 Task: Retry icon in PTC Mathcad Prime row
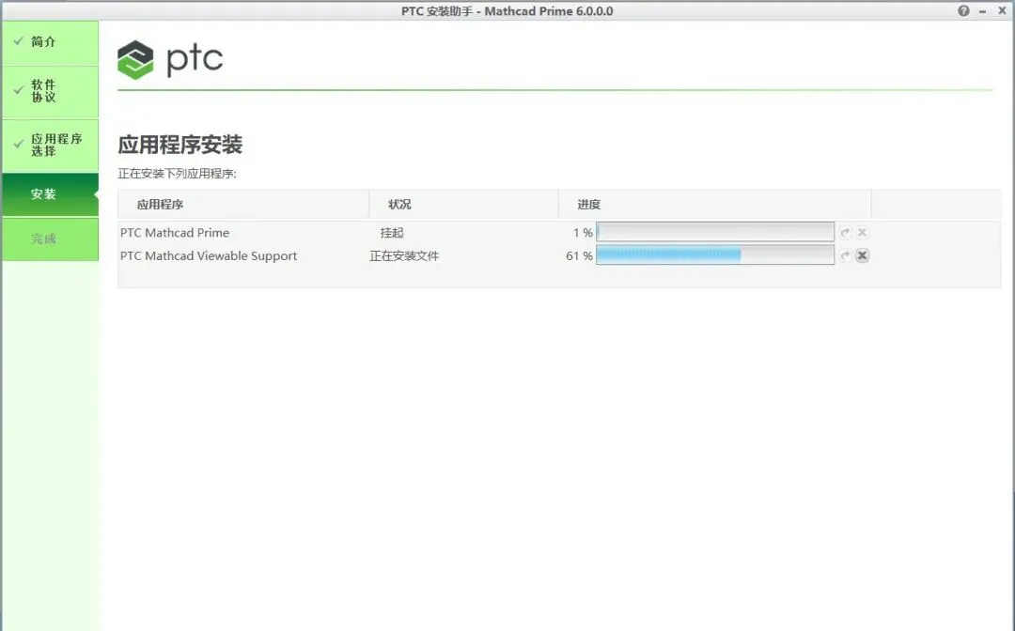coord(846,232)
